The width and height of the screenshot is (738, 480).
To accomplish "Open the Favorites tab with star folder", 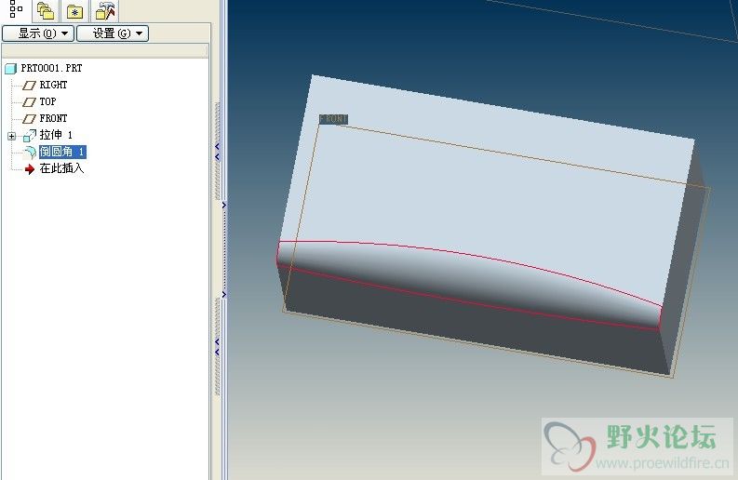I will tap(74, 11).
